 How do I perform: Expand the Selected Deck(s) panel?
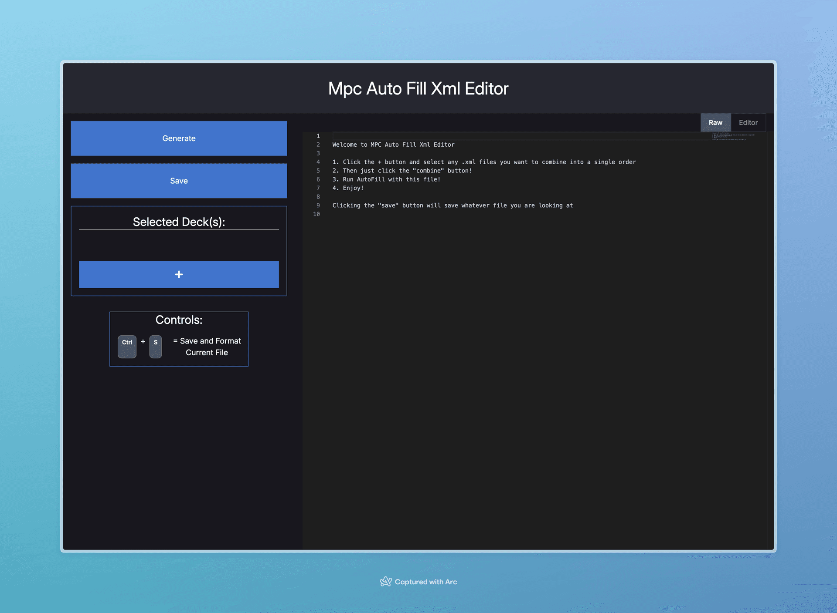tap(179, 222)
